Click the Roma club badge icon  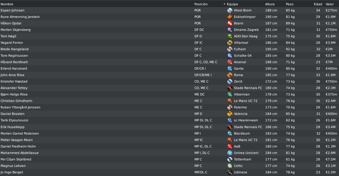point(230,75)
